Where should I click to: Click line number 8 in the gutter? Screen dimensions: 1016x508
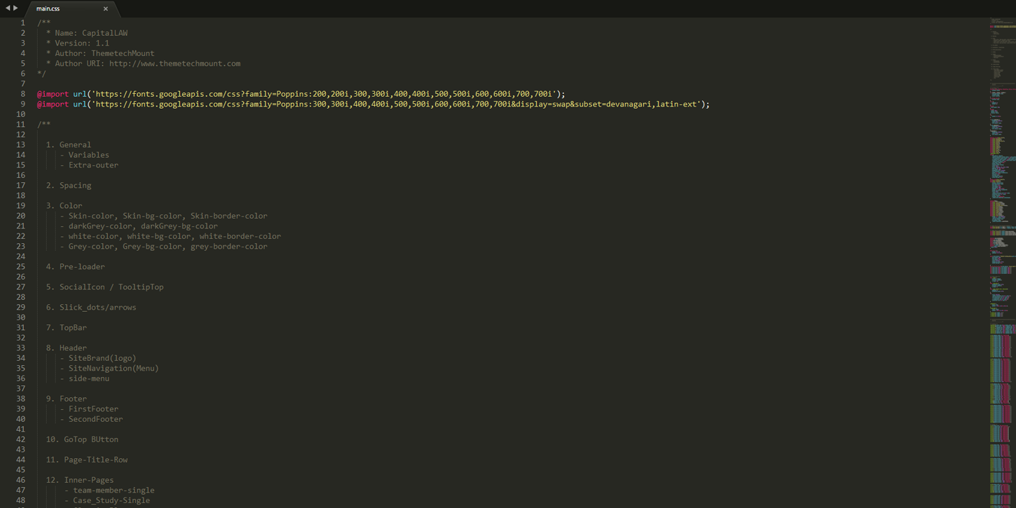pos(22,94)
